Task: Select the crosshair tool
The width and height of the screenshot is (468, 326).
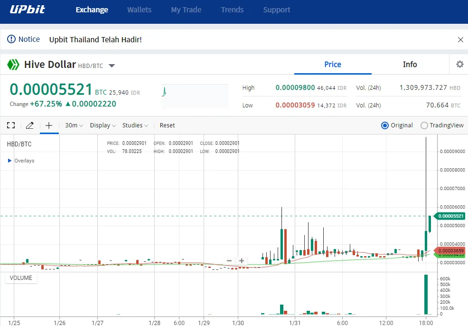Action: click(x=49, y=125)
